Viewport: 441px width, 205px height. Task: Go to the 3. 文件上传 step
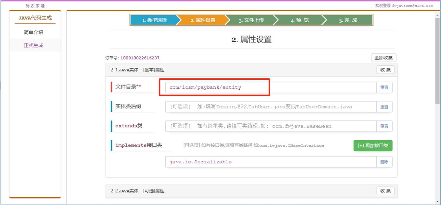click(x=251, y=20)
